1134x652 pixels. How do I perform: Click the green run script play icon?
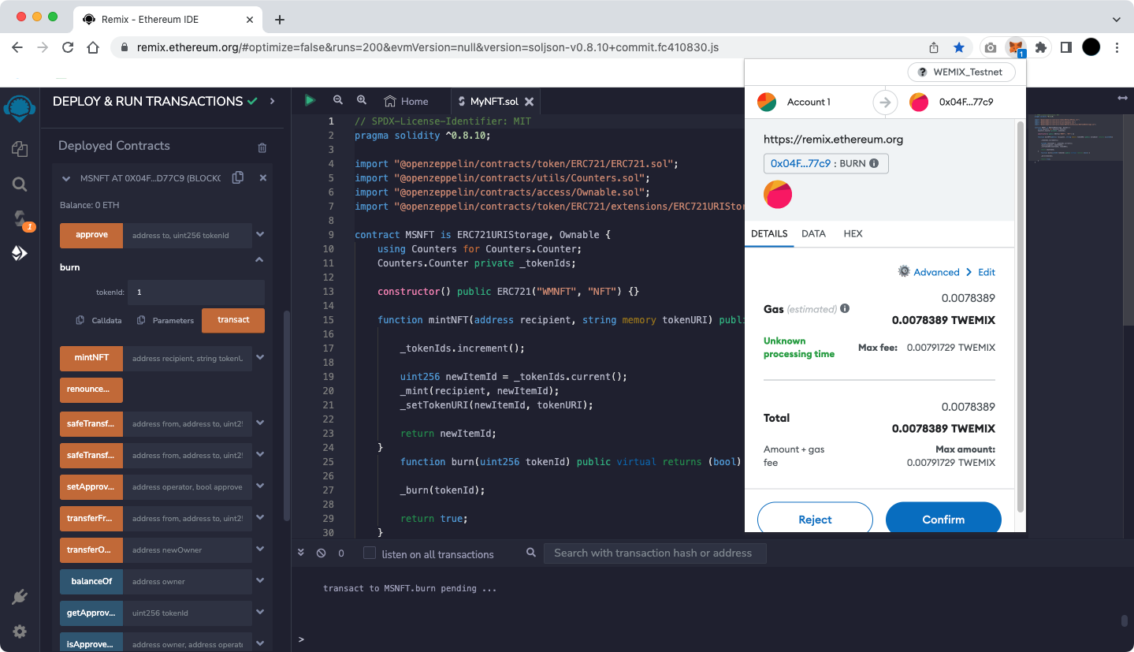pos(310,100)
